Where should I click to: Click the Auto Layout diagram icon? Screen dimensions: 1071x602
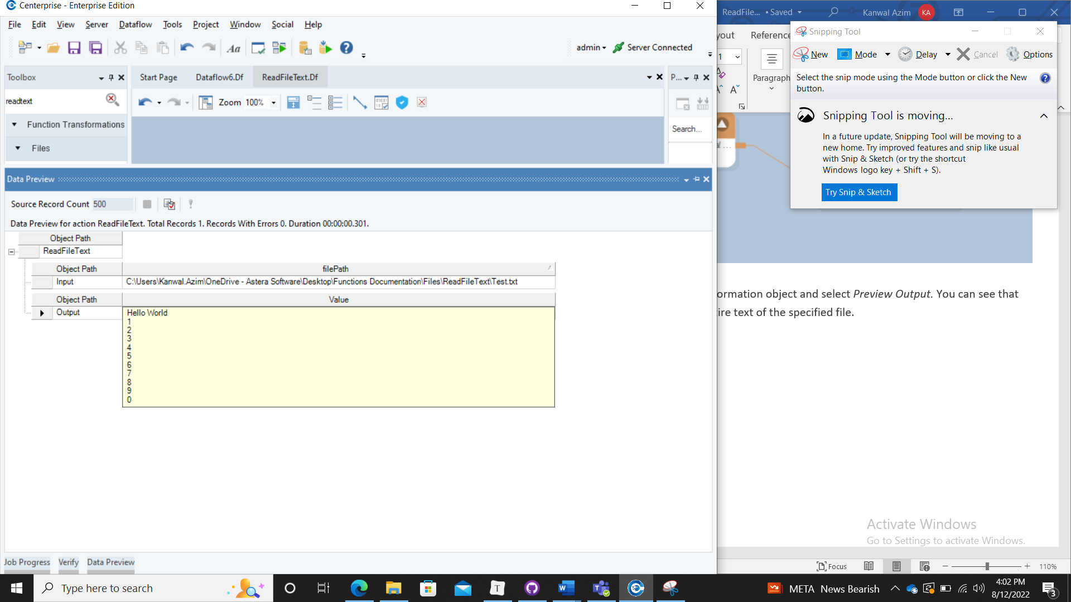point(206,103)
